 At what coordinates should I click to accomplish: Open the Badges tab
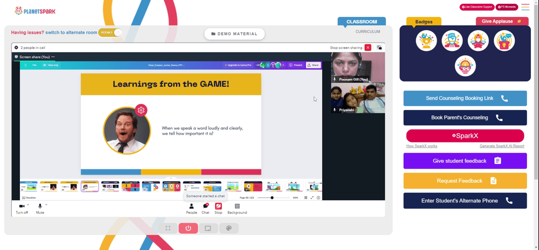tap(424, 22)
